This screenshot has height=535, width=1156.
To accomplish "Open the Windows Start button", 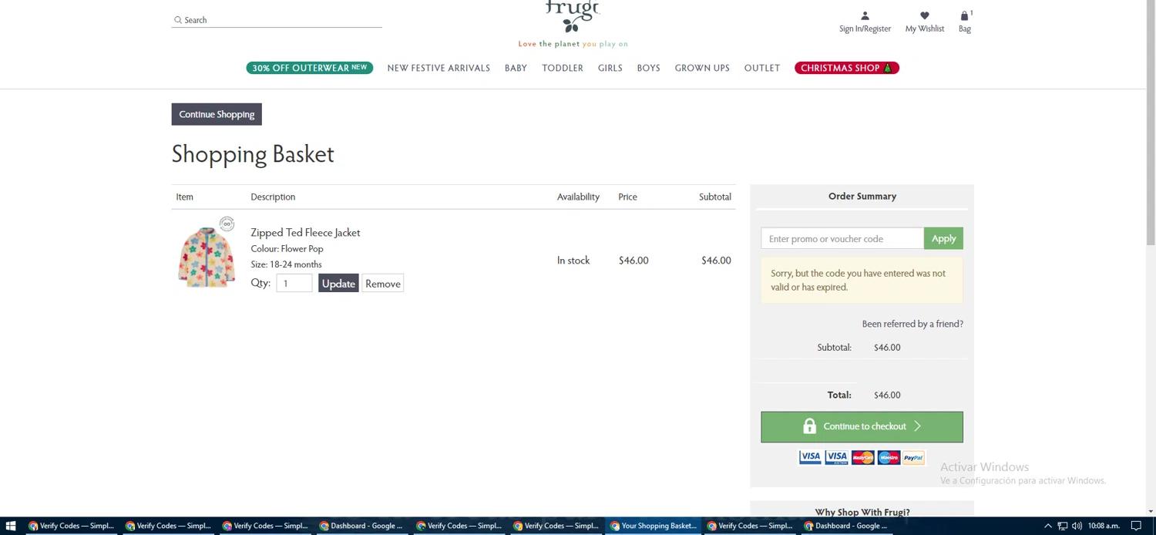I will point(11,526).
